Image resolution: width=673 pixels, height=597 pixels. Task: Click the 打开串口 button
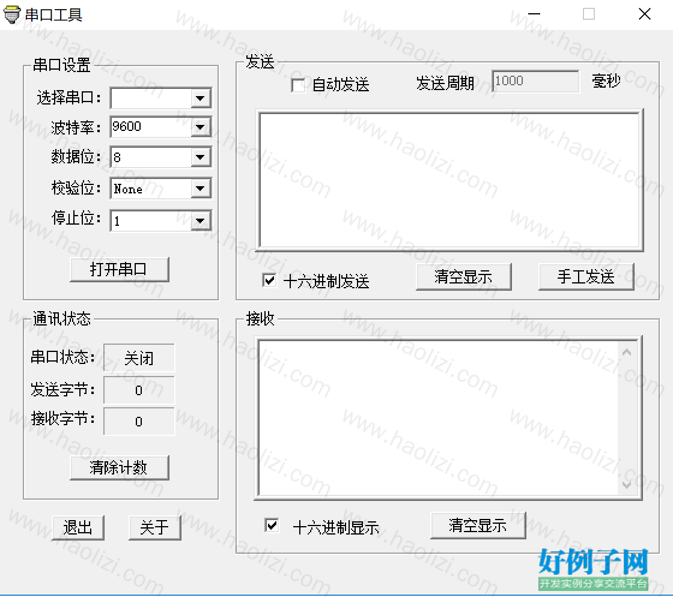tap(120, 269)
